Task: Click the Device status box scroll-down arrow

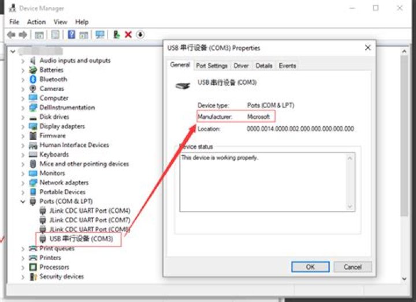Action: tap(350, 206)
